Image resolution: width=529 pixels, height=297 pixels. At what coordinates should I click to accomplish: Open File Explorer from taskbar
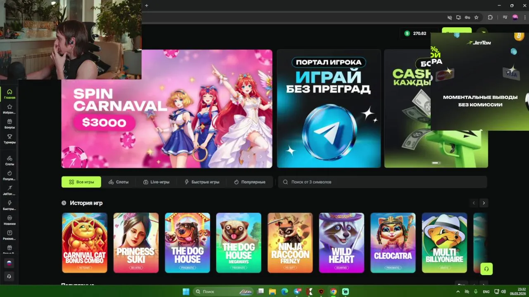pyautogui.click(x=272, y=292)
